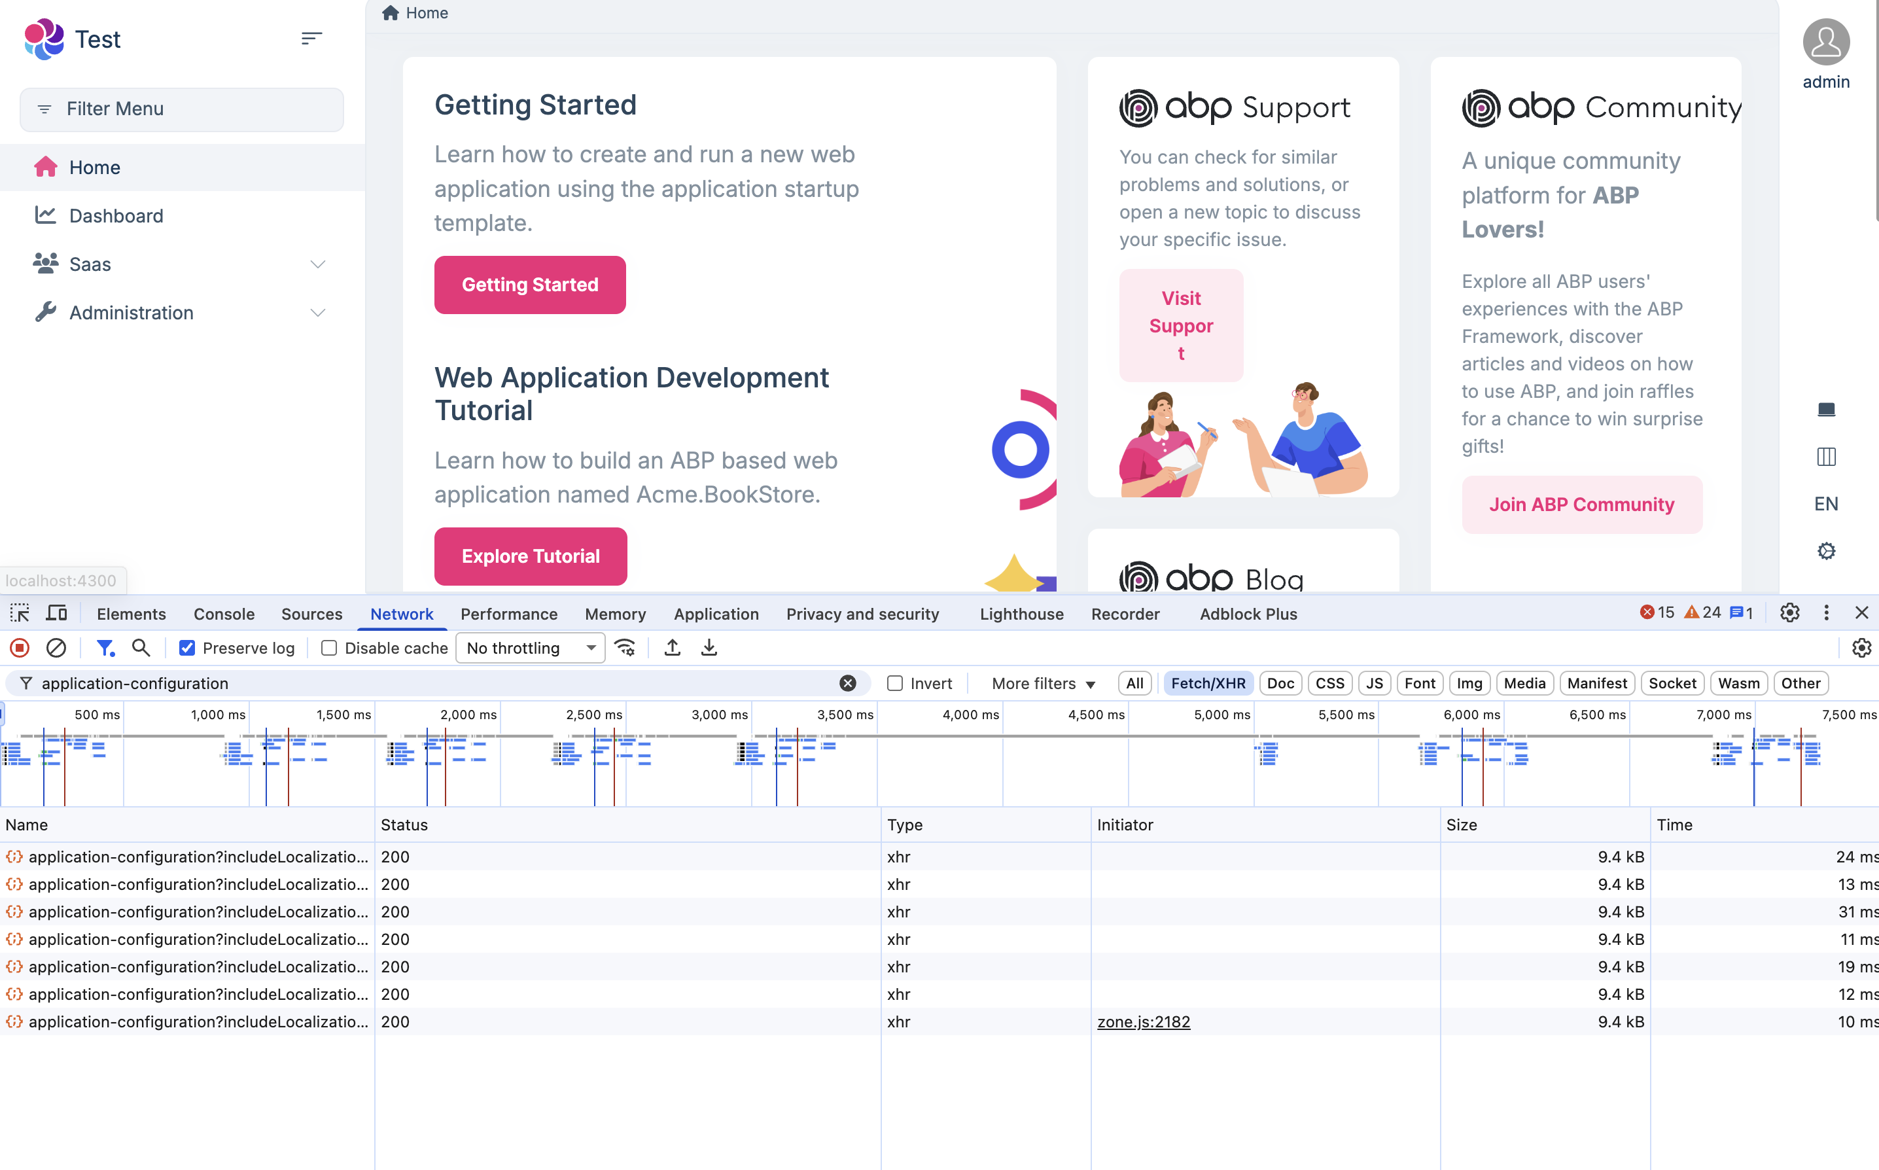
Task: Click the application-configuration filter text field
Action: 433,683
